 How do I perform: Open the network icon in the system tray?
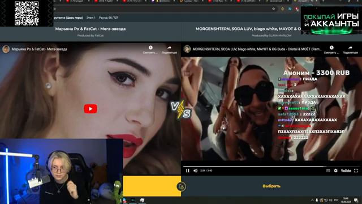(326, 200)
